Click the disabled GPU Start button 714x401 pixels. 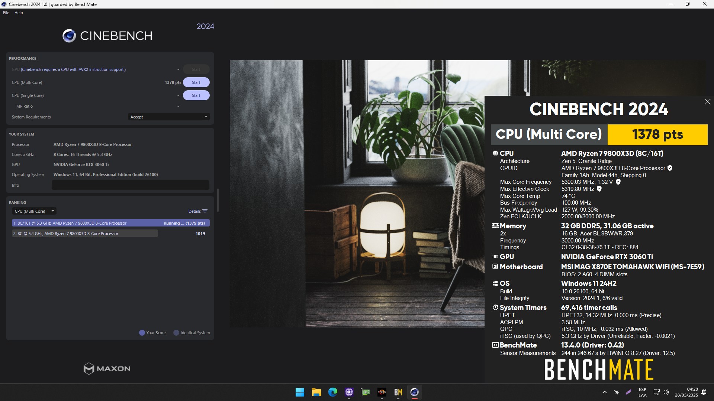tap(196, 69)
